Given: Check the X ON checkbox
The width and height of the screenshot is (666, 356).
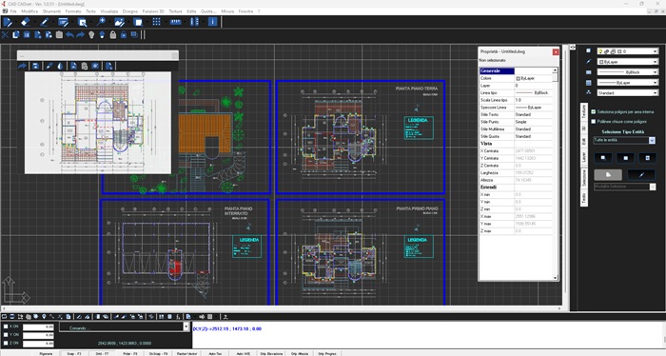Looking at the screenshot, I should (x=6, y=326).
